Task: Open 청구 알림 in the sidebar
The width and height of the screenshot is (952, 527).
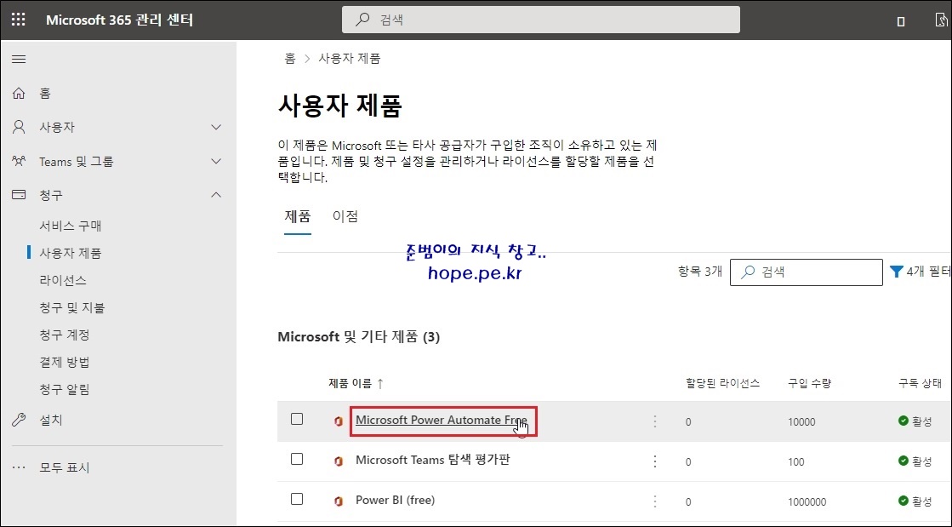Action: tap(65, 390)
